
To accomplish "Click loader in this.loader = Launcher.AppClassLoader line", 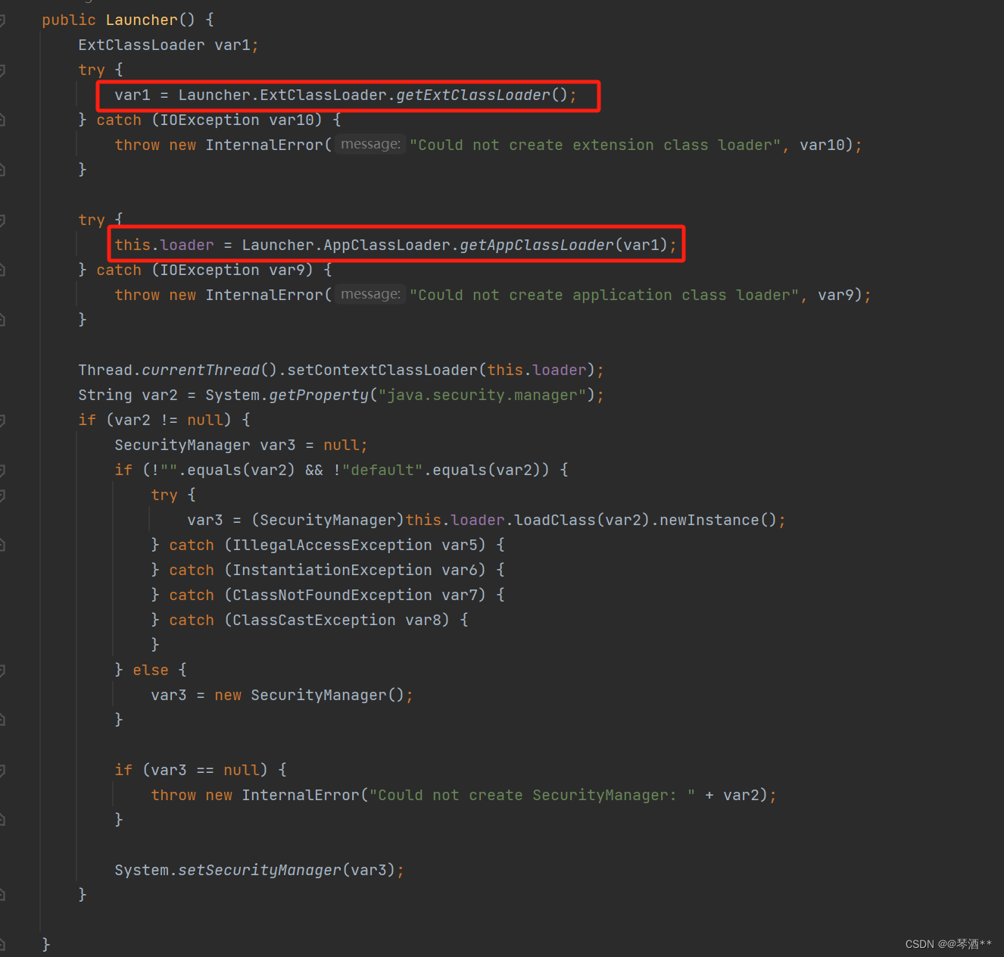I will click(x=187, y=246).
